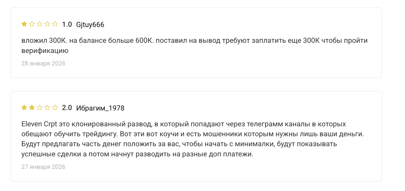Click the second filled star in Ибрагим_1978's review
Screen dimensions: 405x191
[x=32, y=108]
